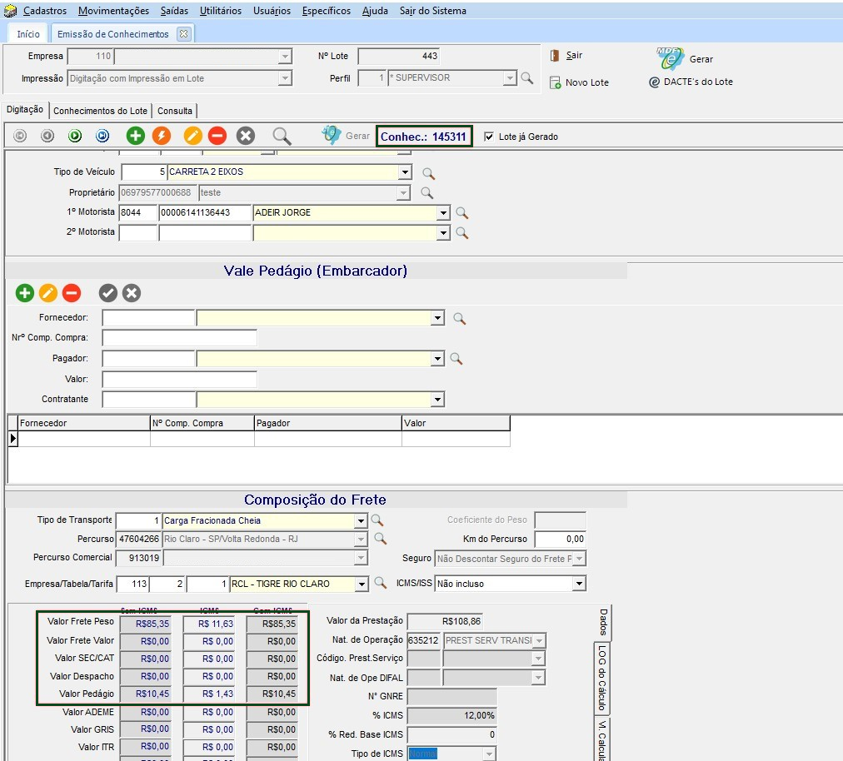This screenshot has height=761, width=843.
Task: Click the search magnifier next to Tipo de Veículo
Action: (x=428, y=173)
